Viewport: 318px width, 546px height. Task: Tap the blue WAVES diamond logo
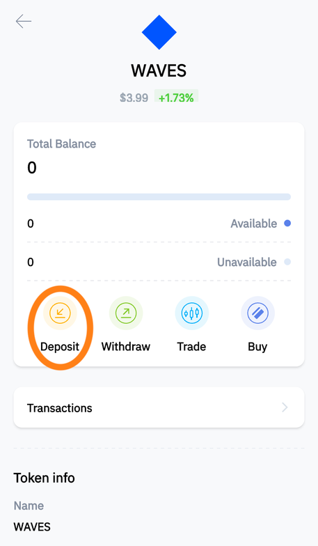tap(159, 32)
